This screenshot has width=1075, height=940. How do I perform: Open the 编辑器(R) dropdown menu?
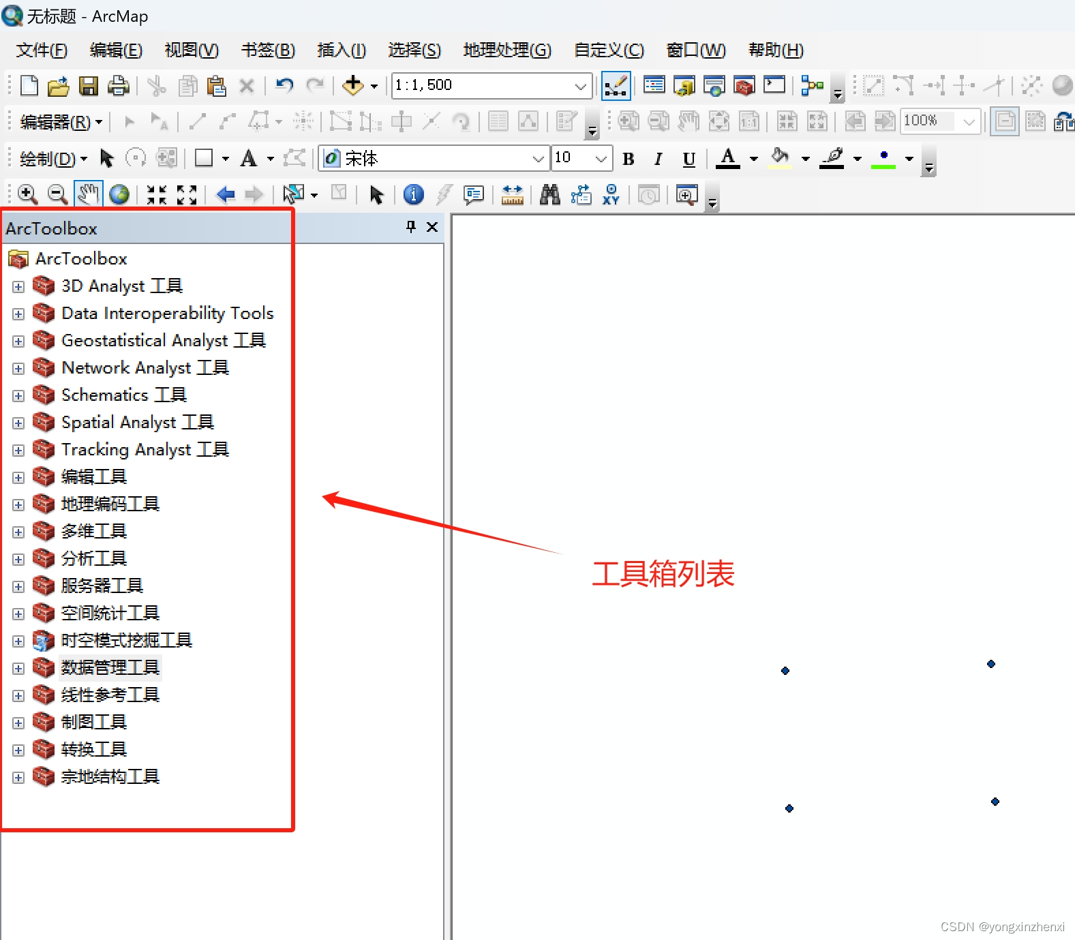coord(61,122)
